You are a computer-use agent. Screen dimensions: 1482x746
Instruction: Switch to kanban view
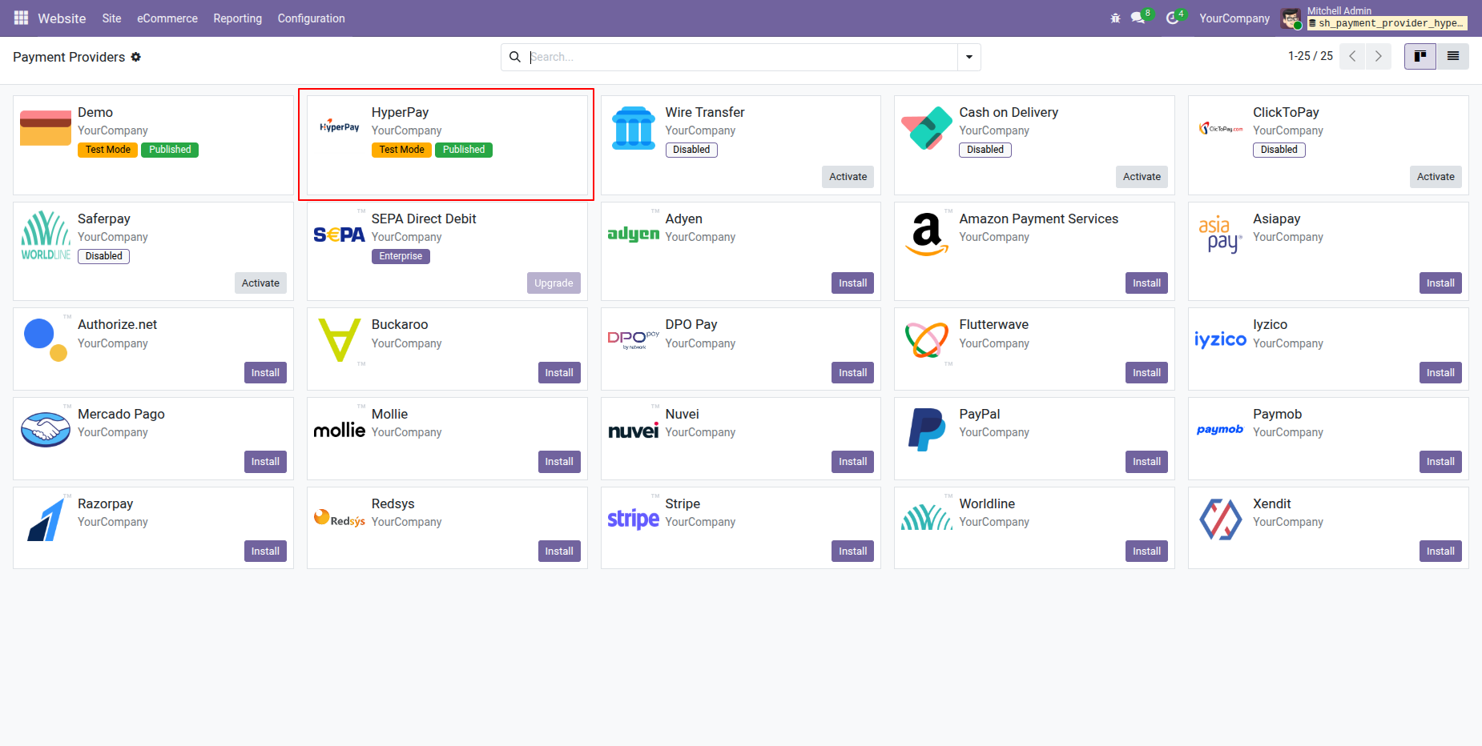(x=1420, y=56)
